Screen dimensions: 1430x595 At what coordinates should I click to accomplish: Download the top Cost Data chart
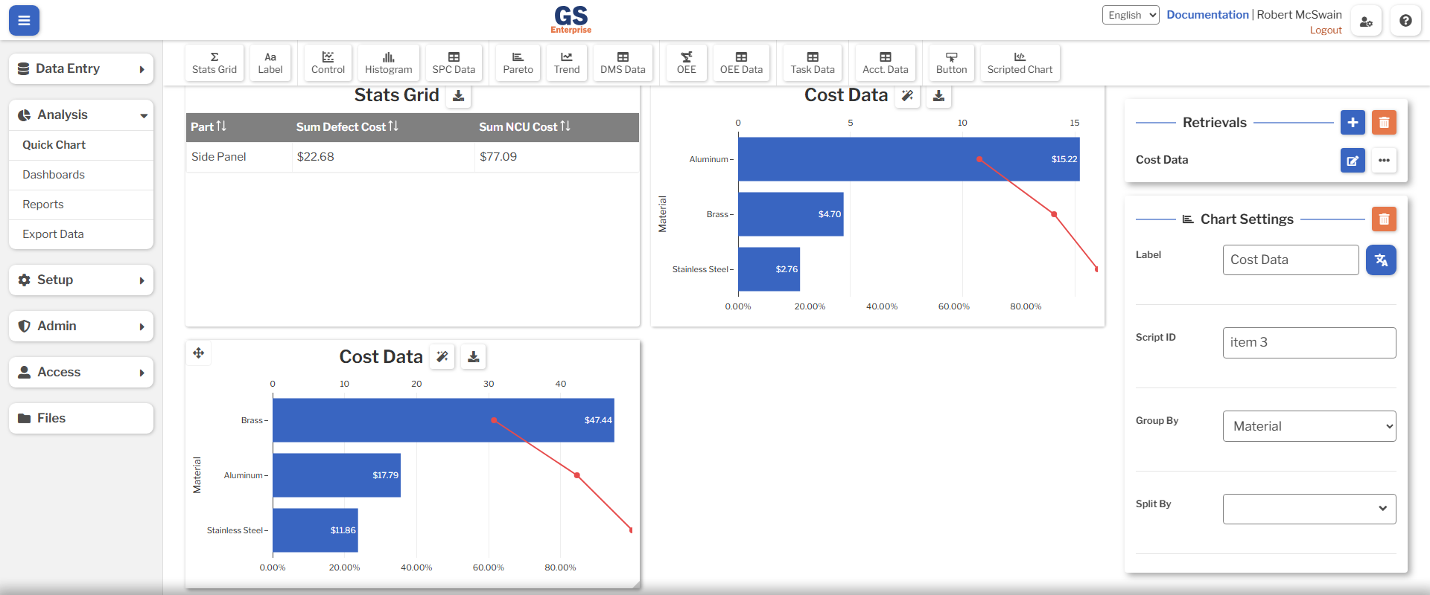pyautogui.click(x=938, y=96)
